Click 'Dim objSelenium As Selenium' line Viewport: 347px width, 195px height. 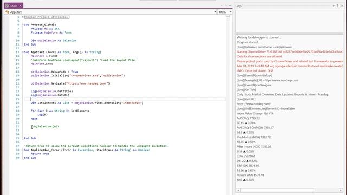[54, 41]
